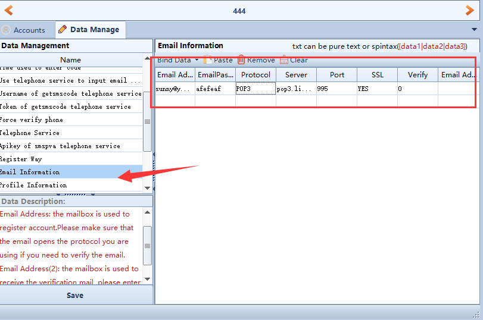Click the SSL cell showing YES
Screen dimensions: 483x320
point(376,89)
